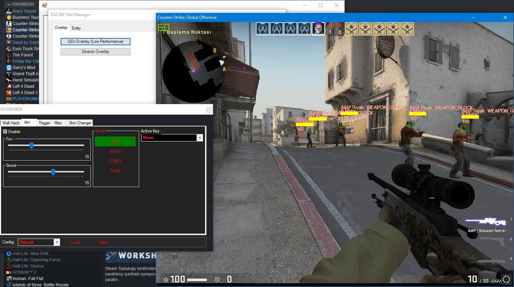Click the Euro Truck Simulator game icon

[x=9, y=49]
